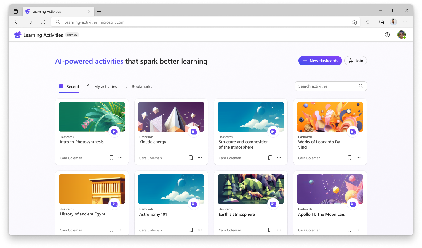Click the flashcards badge on Apollo 11 thumbnail
The width and height of the screenshot is (422, 248).
(x=353, y=204)
